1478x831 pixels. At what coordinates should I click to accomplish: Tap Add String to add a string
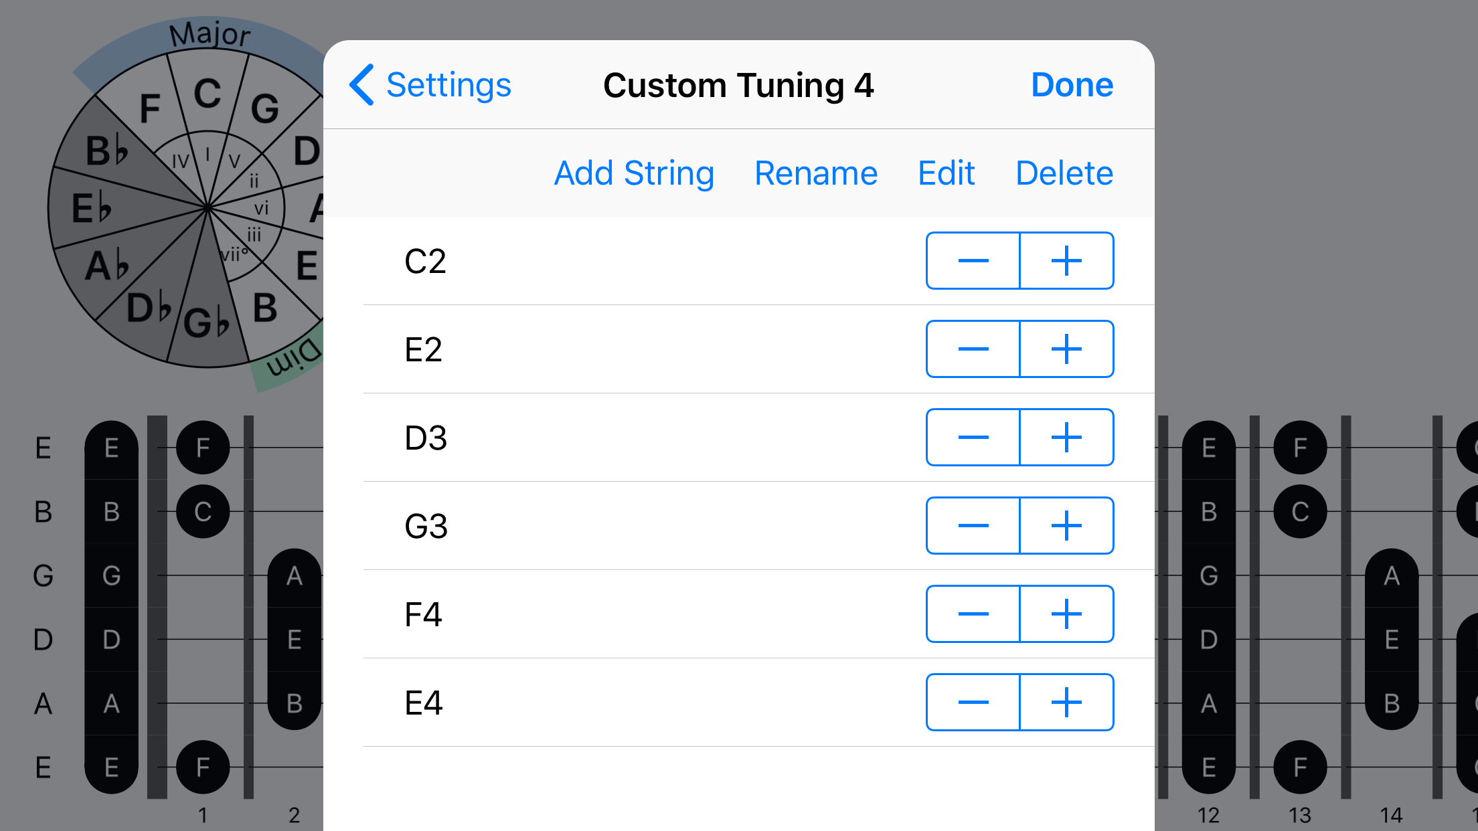click(x=633, y=173)
